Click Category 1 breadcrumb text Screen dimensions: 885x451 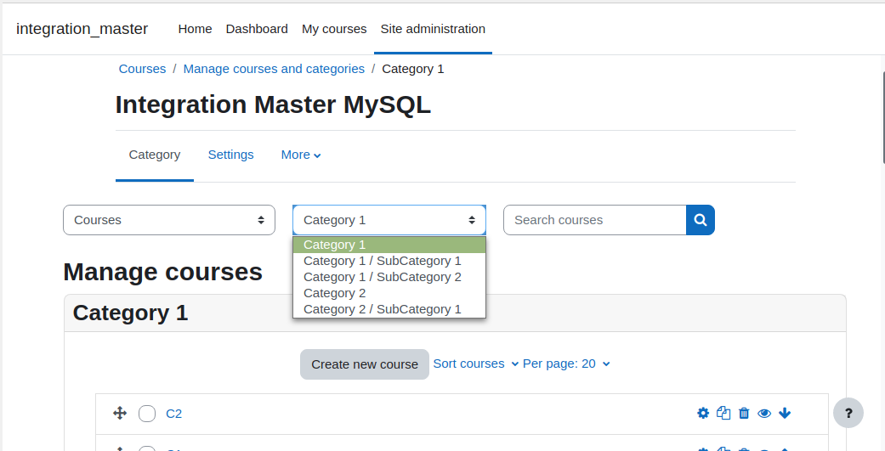(x=412, y=69)
